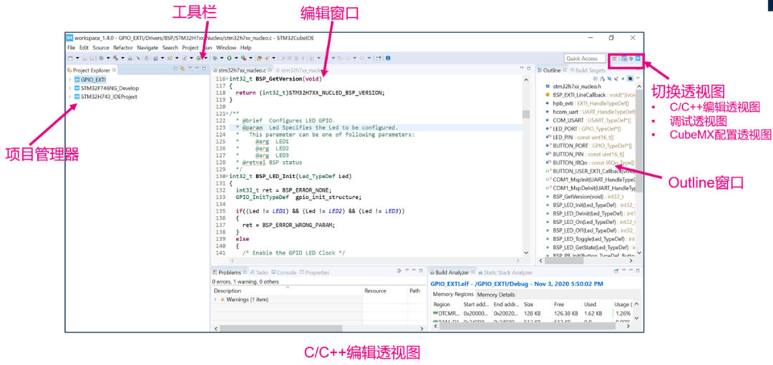Maximize the Problems panel

421,271
